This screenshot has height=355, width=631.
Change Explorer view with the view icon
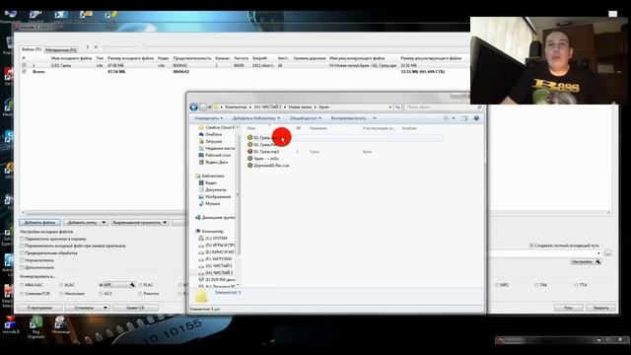tap(447, 118)
